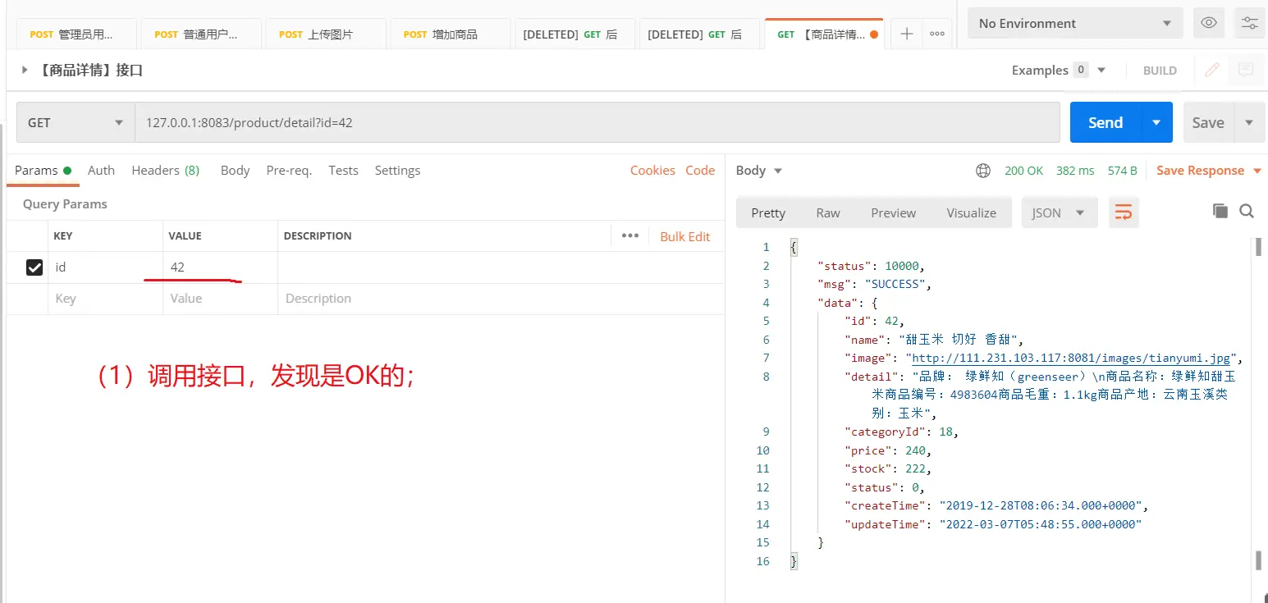Expand the 【商品详情】接口 request name arrow

point(25,71)
